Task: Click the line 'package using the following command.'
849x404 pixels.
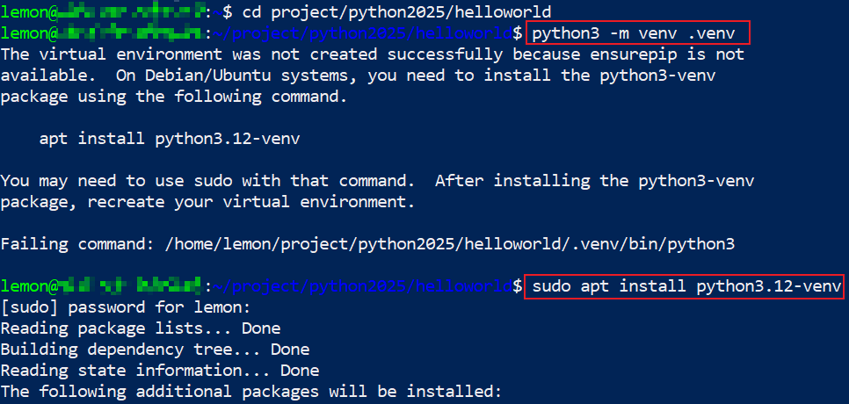Action: coord(173,97)
